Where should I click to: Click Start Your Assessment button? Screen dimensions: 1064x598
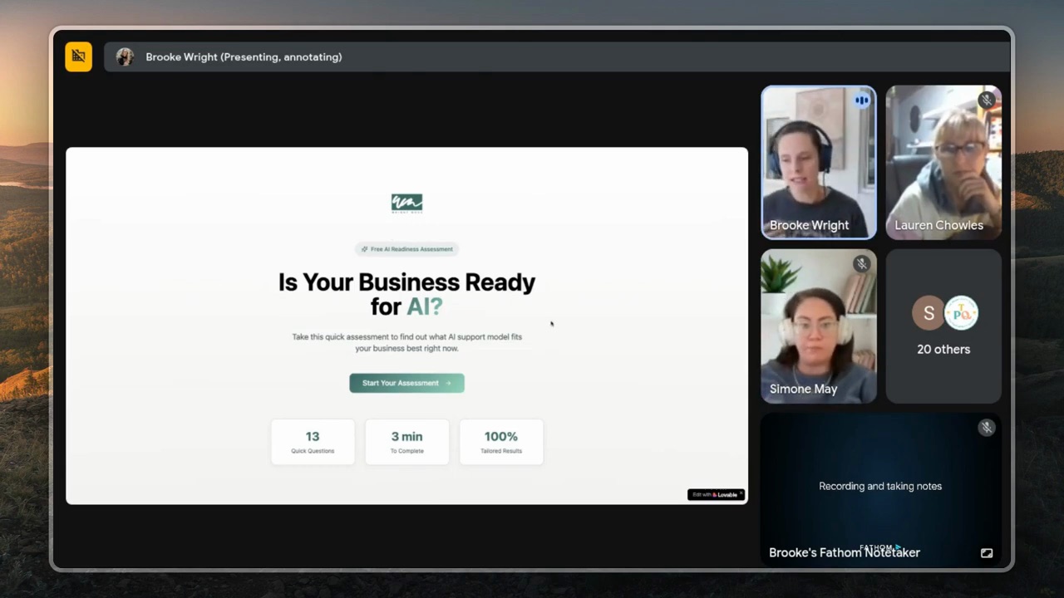[x=406, y=383]
